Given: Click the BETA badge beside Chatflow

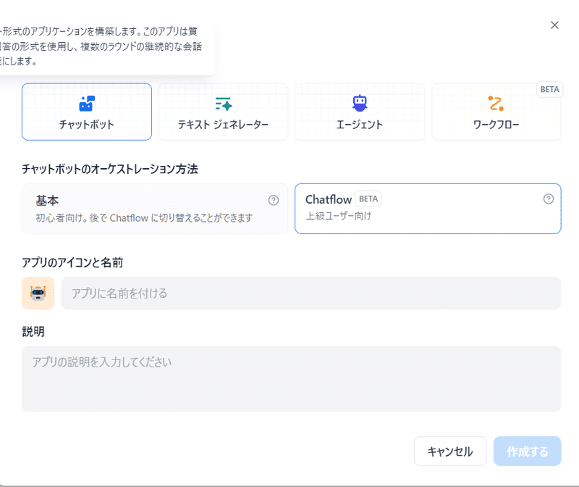Looking at the screenshot, I should 368,199.
